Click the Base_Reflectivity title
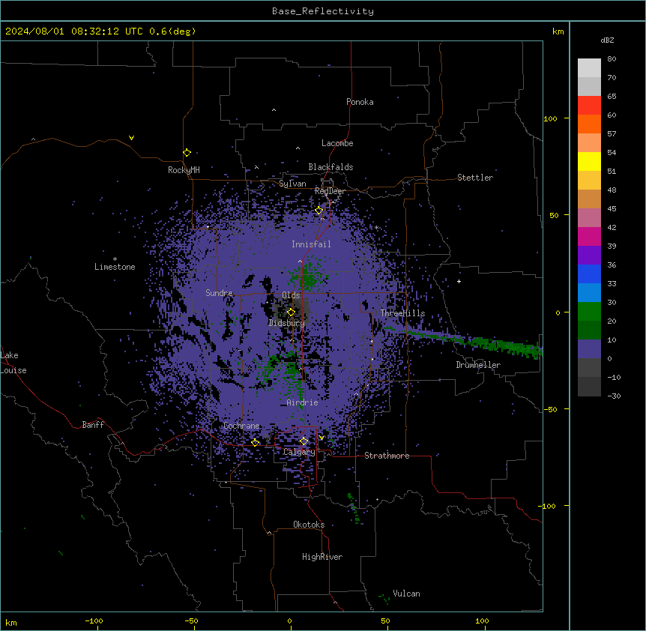This screenshot has height=631, width=646. [x=323, y=11]
